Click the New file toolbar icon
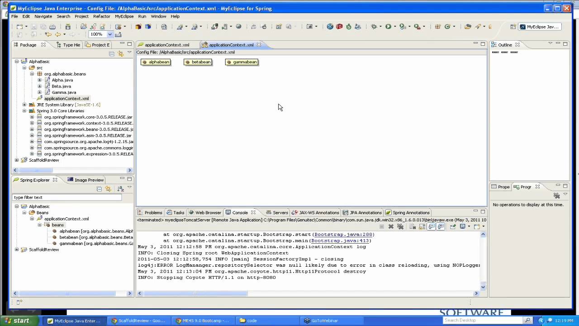 tap(19, 27)
